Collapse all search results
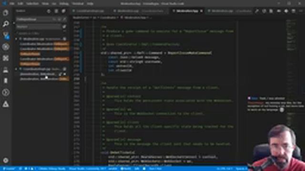Image resolution: width=305 pixels, height=171 pixels. tap(63, 11)
